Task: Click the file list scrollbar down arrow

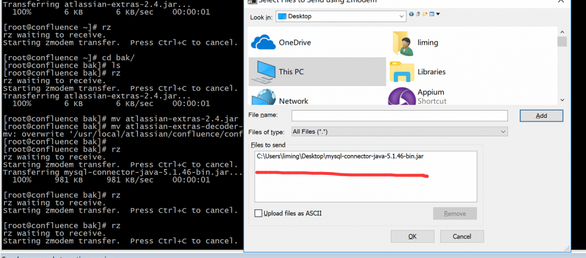Action: [x=562, y=100]
